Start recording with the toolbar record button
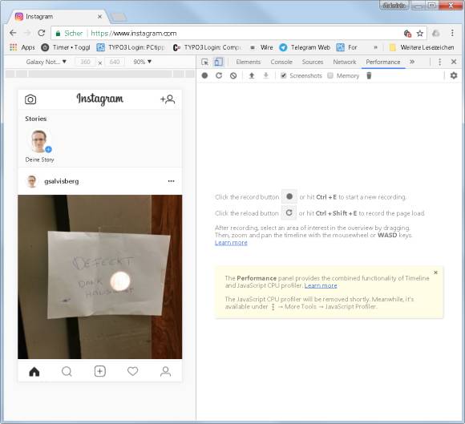The image size is (465, 424). 204,75
